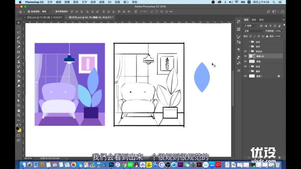Lock transparent pixels in Layers panel
The height and width of the screenshot is (169, 301).
tap(250, 36)
